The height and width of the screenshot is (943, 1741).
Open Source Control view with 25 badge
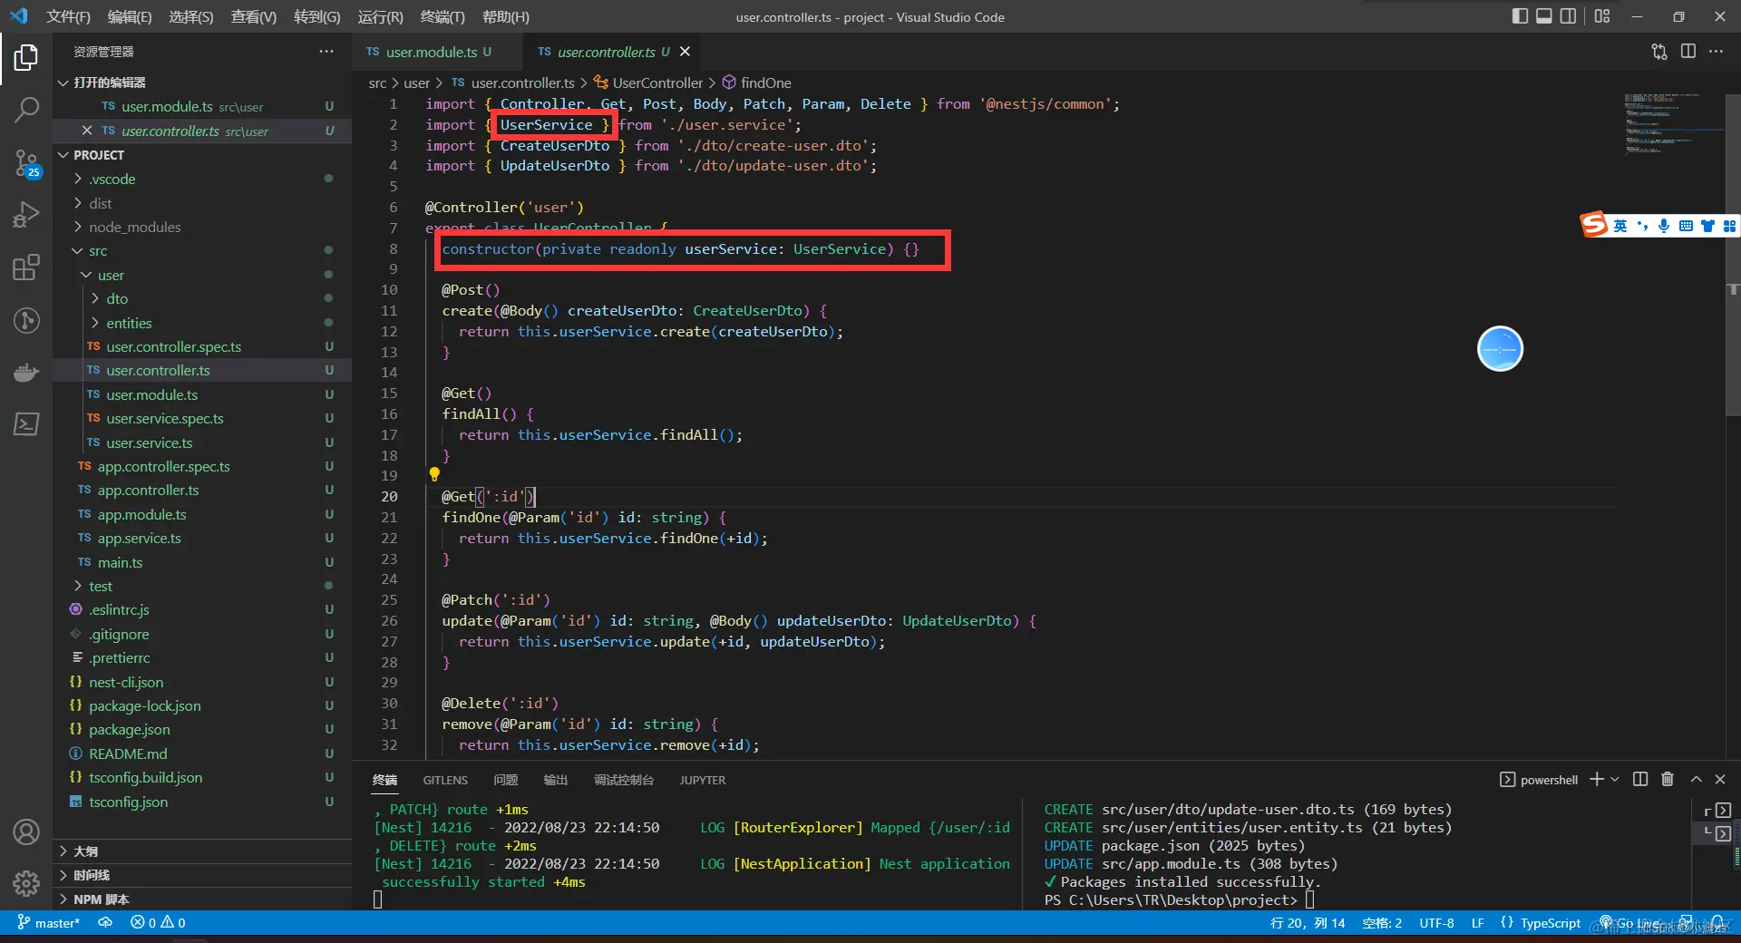pos(26,163)
